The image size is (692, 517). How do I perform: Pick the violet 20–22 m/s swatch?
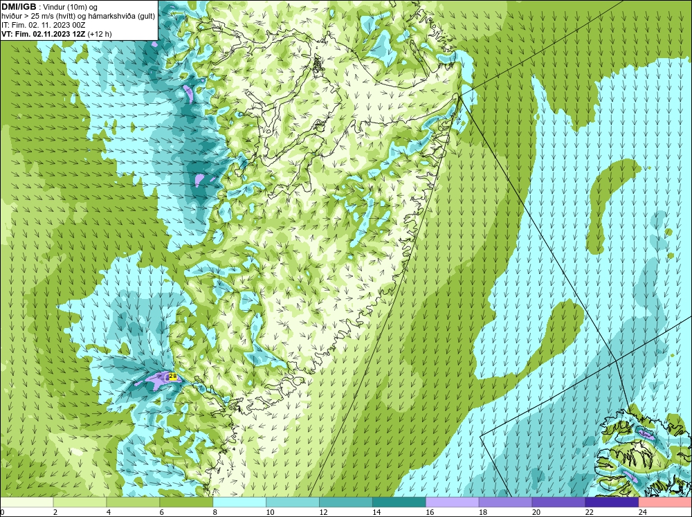coord(558,502)
